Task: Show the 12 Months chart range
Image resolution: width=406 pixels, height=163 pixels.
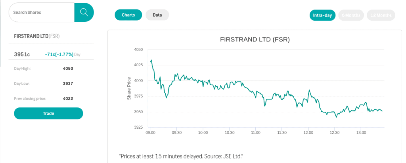Action: click(x=381, y=15)
